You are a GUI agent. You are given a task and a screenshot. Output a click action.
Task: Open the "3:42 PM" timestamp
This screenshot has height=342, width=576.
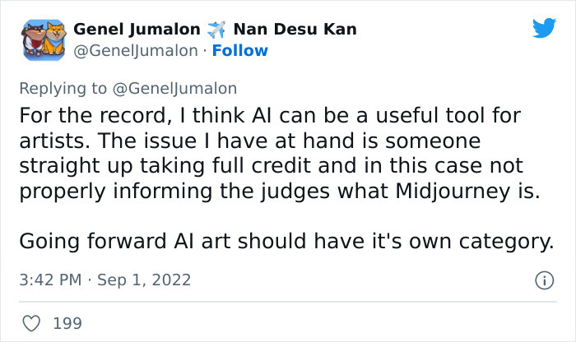tap(49, 280)
